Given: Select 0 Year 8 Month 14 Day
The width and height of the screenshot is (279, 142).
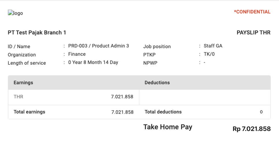Looking at the screenshot, I should click(93, 62).
